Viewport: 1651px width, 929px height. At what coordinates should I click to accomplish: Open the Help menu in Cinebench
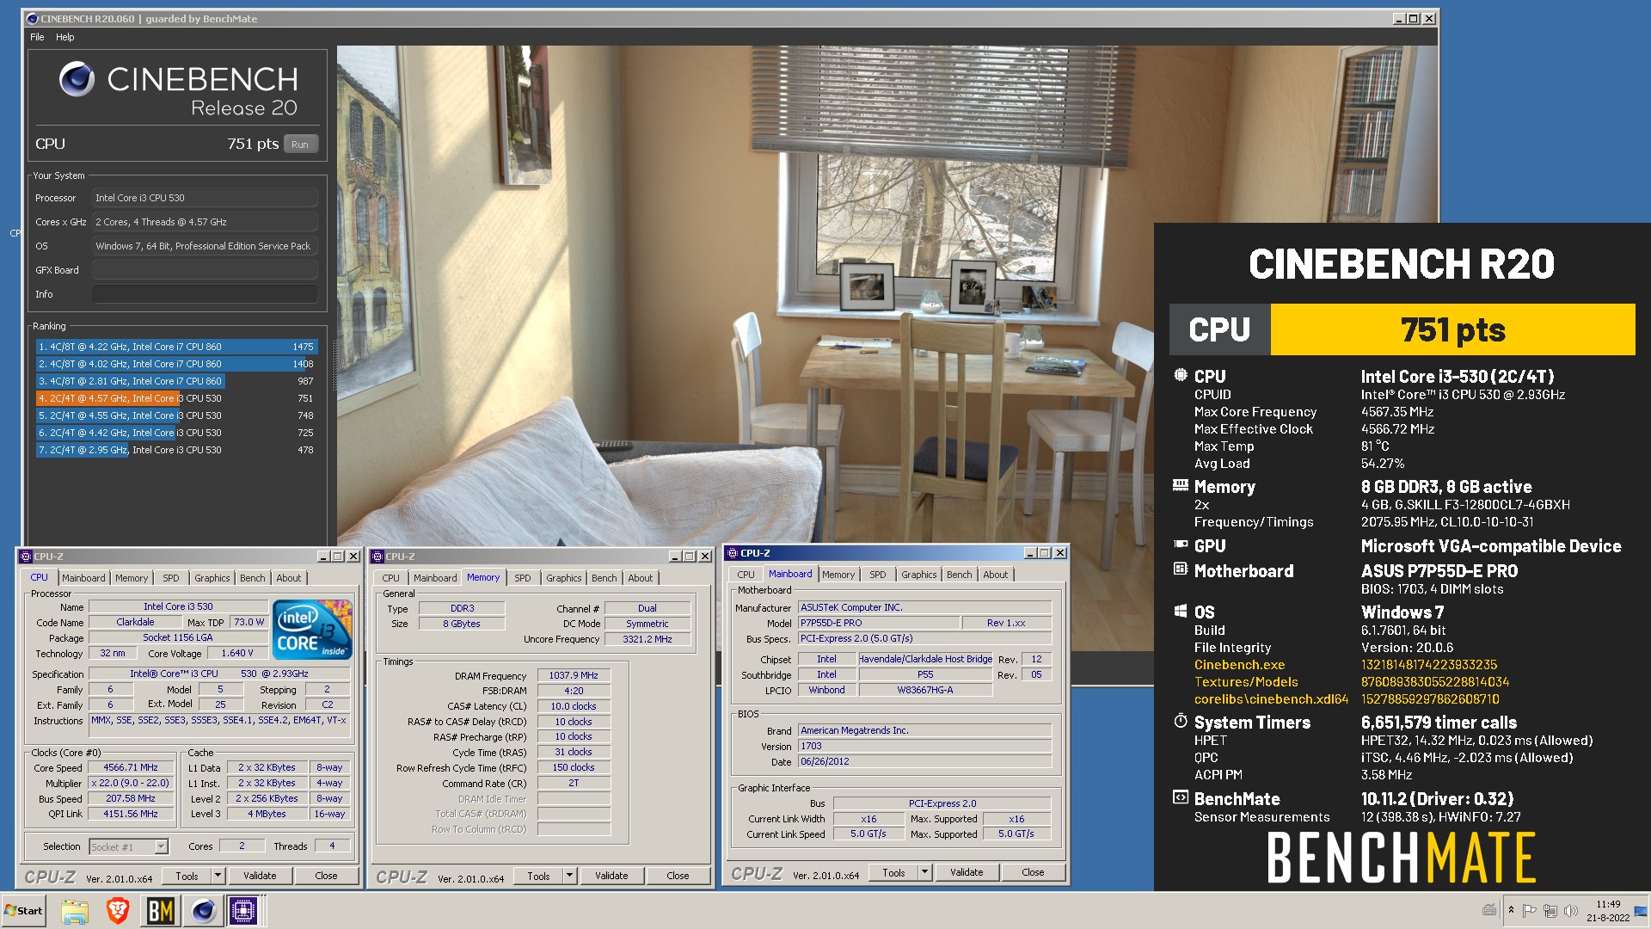[x=65, y=37]
